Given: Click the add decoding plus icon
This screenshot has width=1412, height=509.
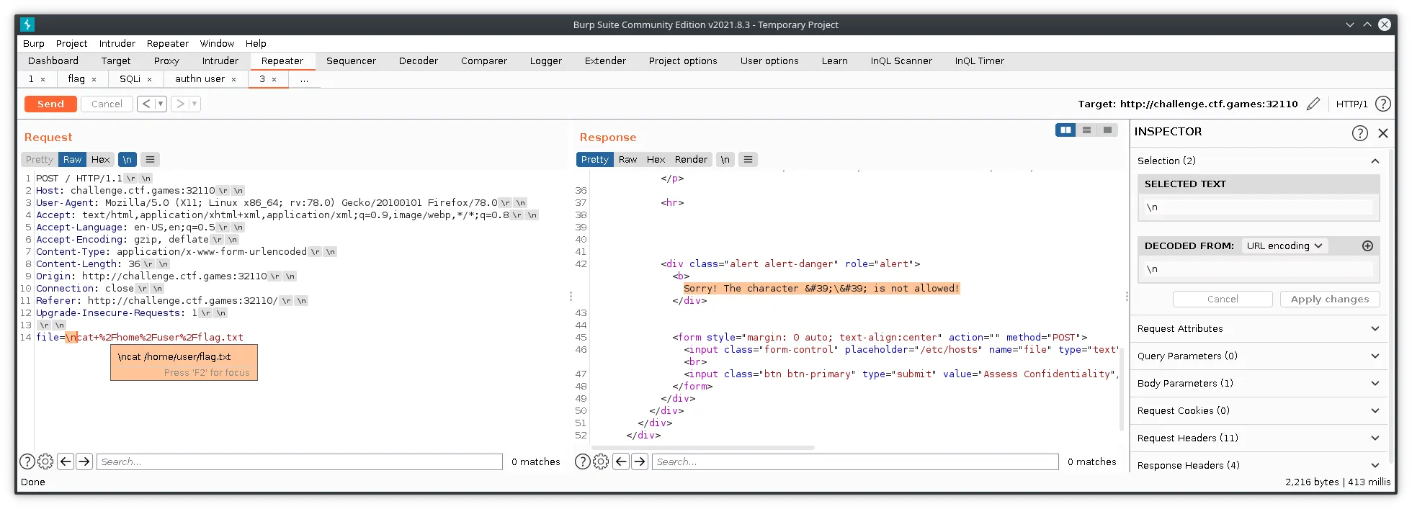Looking at the screenshot, I should [1367, 246].
